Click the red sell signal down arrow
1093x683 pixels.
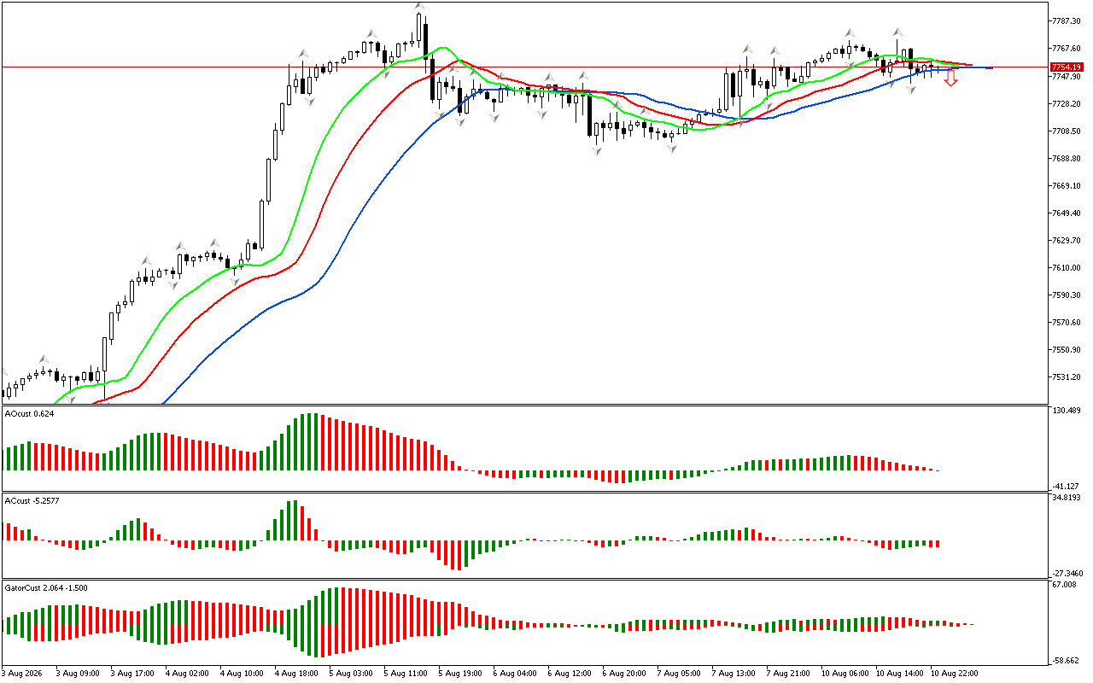click(x=950, y=79)
